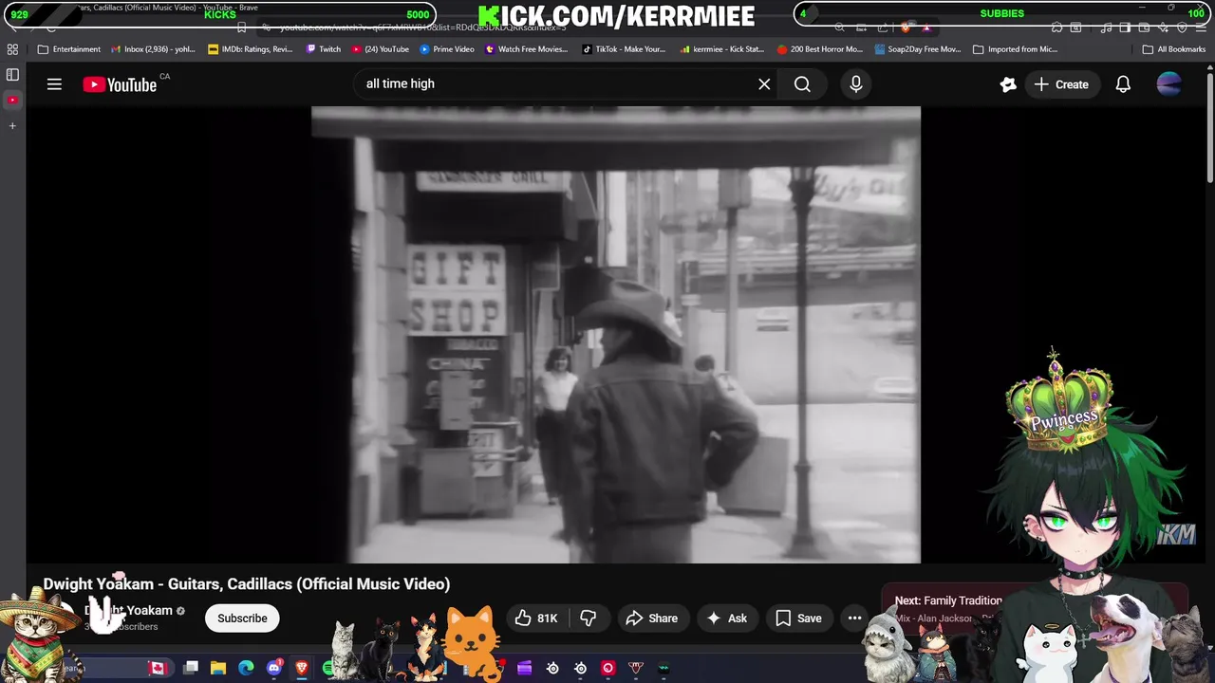Open Discord from the taskbar

tap(274, 668)
